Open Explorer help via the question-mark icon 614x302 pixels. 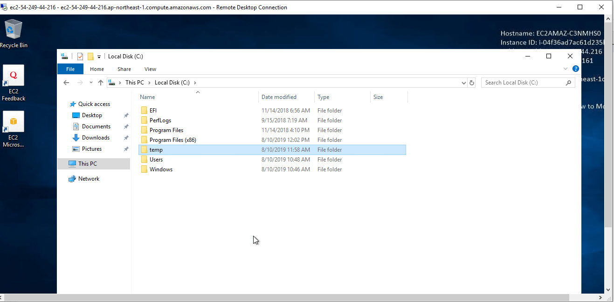tap(575, 69)
